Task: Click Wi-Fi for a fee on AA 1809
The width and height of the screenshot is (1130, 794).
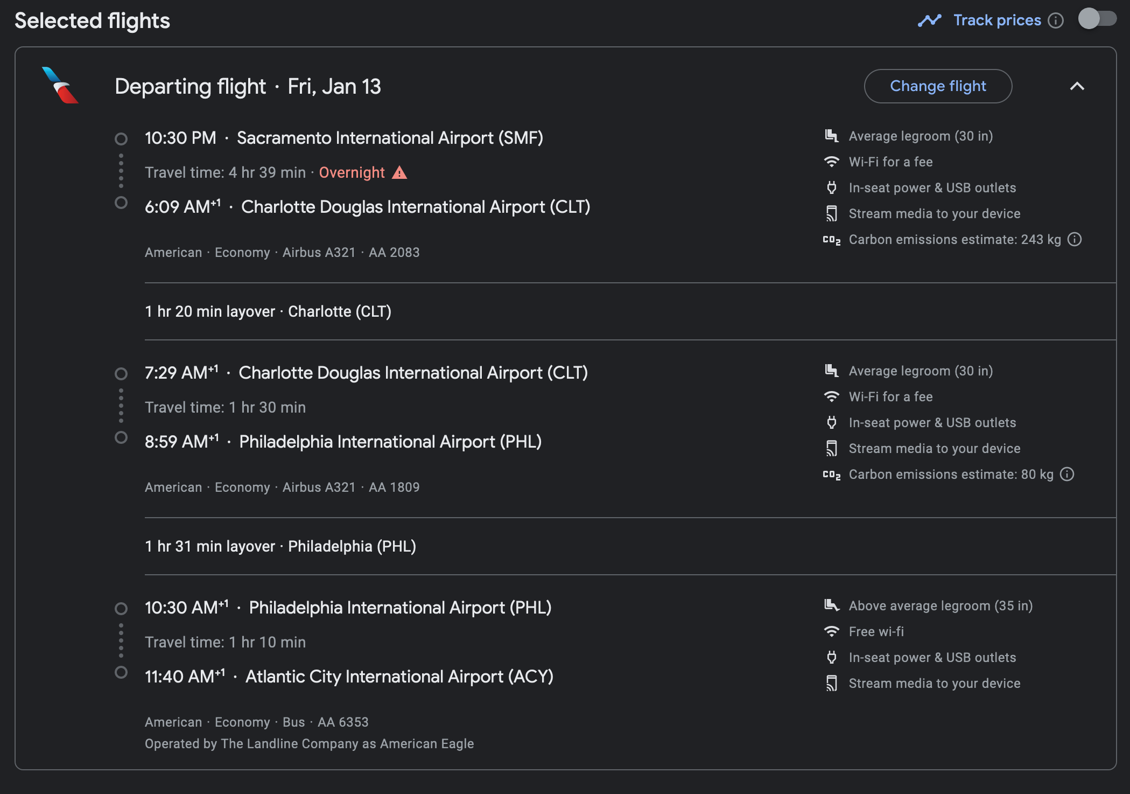Action: point(890,396)
